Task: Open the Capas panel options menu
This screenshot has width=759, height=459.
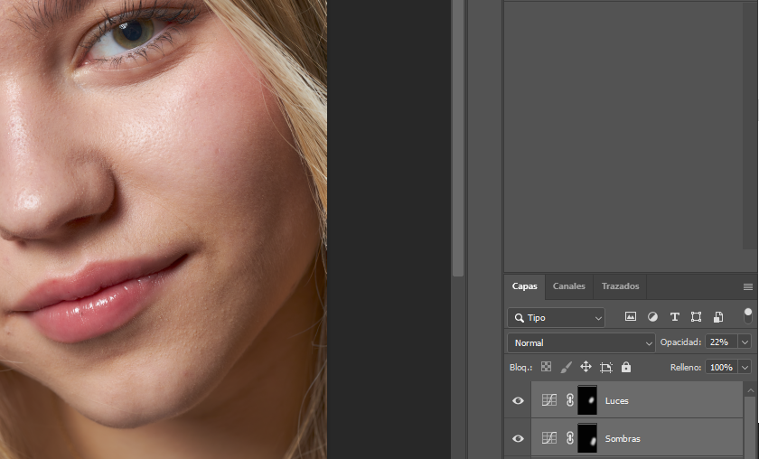Action: click(747, 286)
